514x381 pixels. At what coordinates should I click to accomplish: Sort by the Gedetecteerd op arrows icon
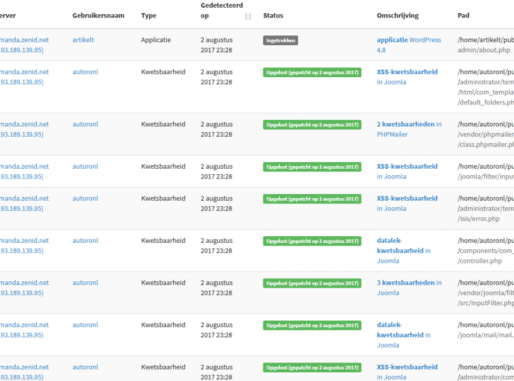[248, 16]
